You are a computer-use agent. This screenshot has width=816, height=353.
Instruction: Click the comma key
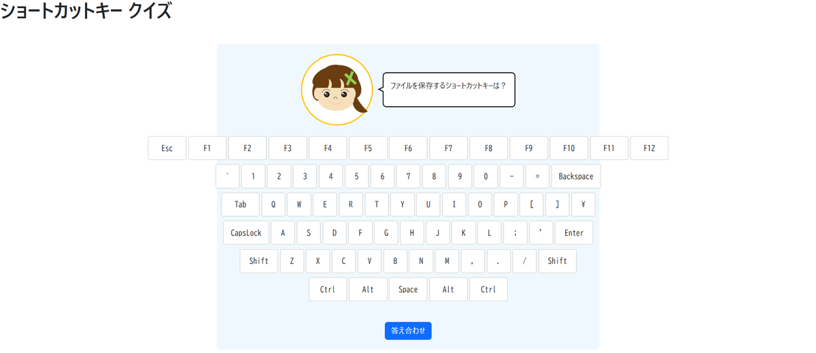[x=473, y=261]
